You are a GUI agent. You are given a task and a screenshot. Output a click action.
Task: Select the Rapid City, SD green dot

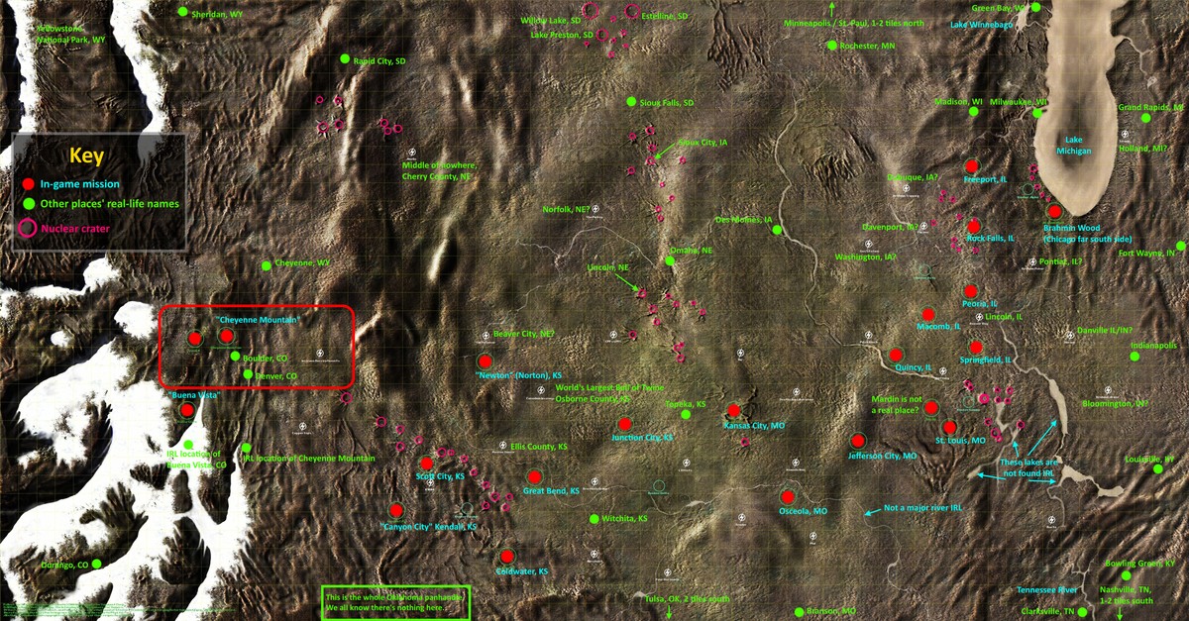click(x=345, y=59)
